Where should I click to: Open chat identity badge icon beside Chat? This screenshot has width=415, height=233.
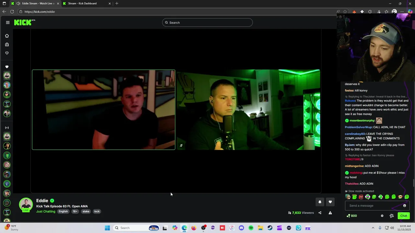point(392,216)
